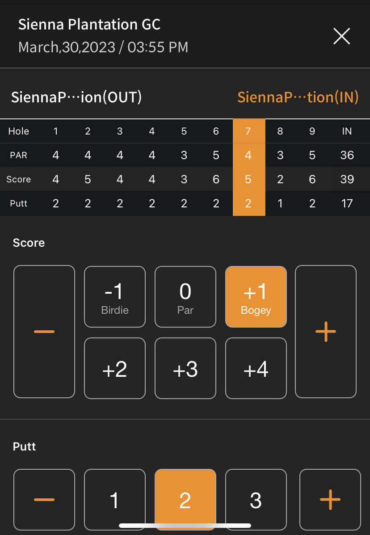The height and width of the screenshot is (535, 370).
Task: Click the orange minus stepper in Score section
Action: point(44,331)
